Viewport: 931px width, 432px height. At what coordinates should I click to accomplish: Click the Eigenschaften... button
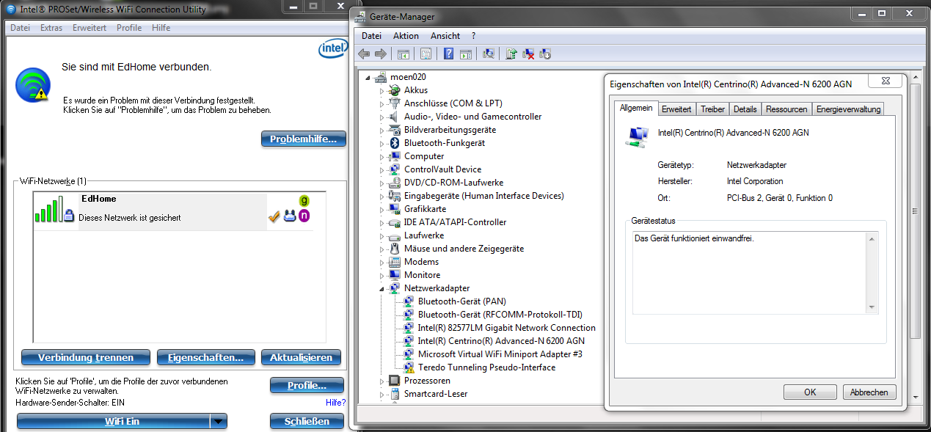(x=205, y=358)
